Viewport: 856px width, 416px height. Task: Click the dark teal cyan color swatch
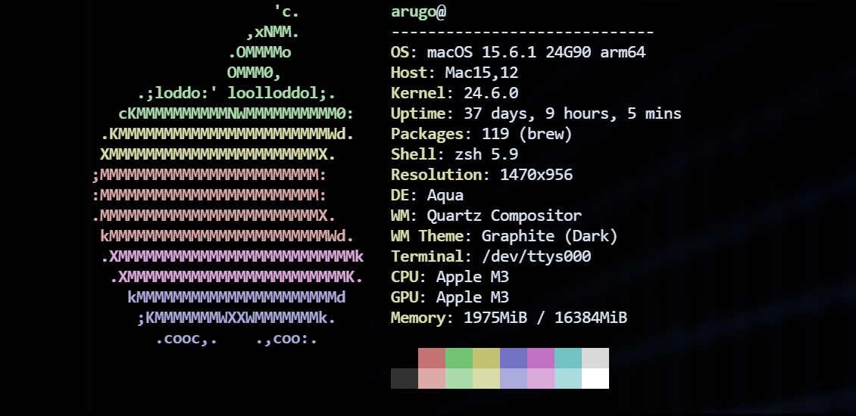point(568,359)
